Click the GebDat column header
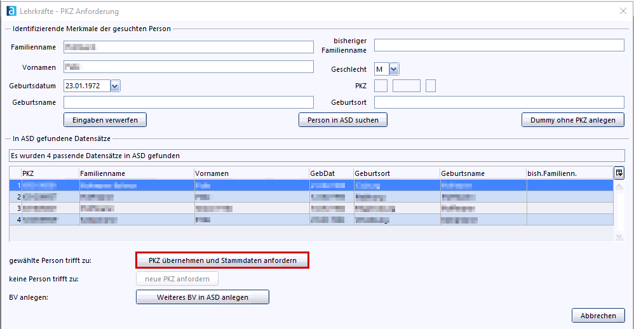The width and height of the screenshot is (634, 329). [x=330, y=173]
